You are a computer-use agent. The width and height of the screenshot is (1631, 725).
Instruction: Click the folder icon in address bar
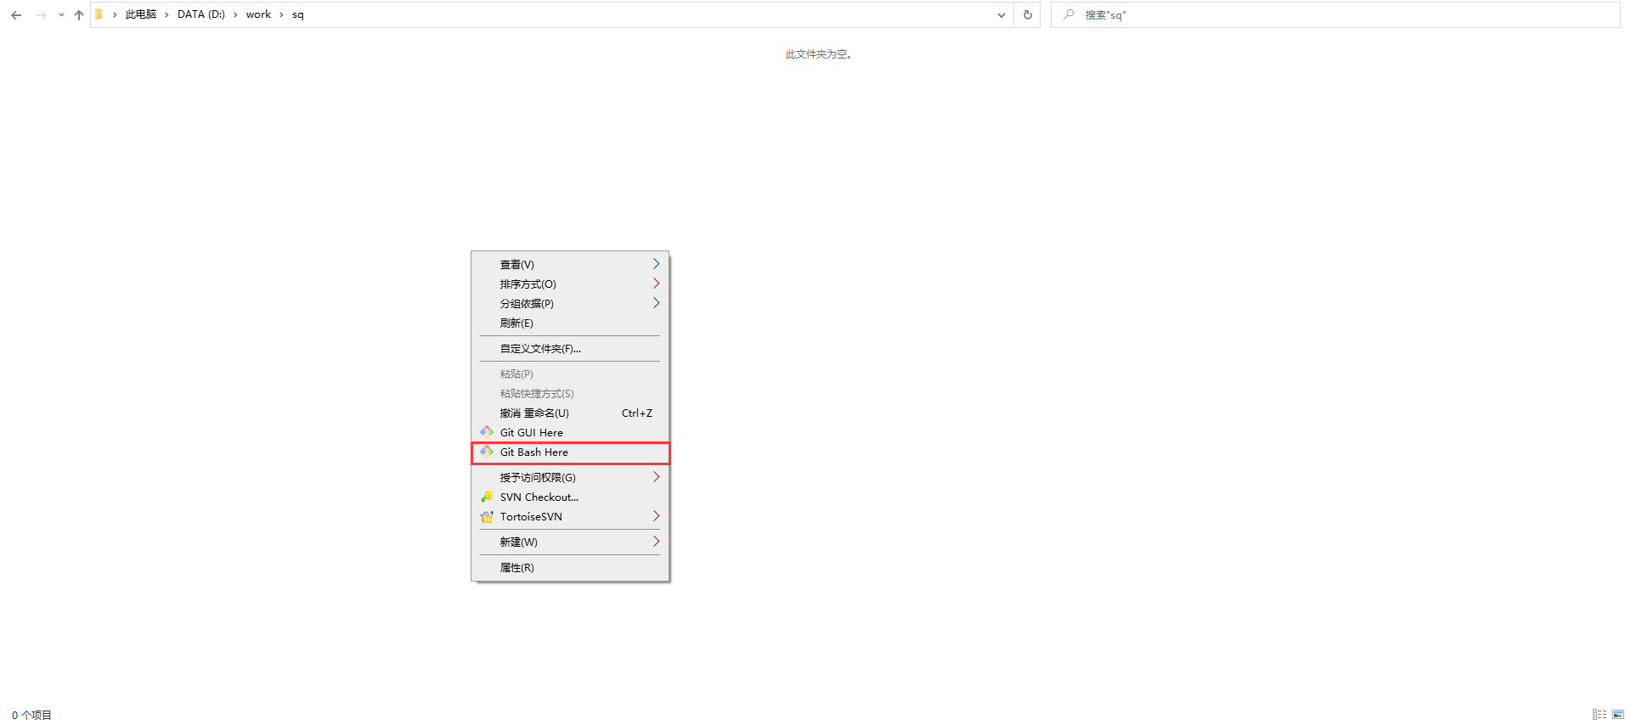[99, 14]
